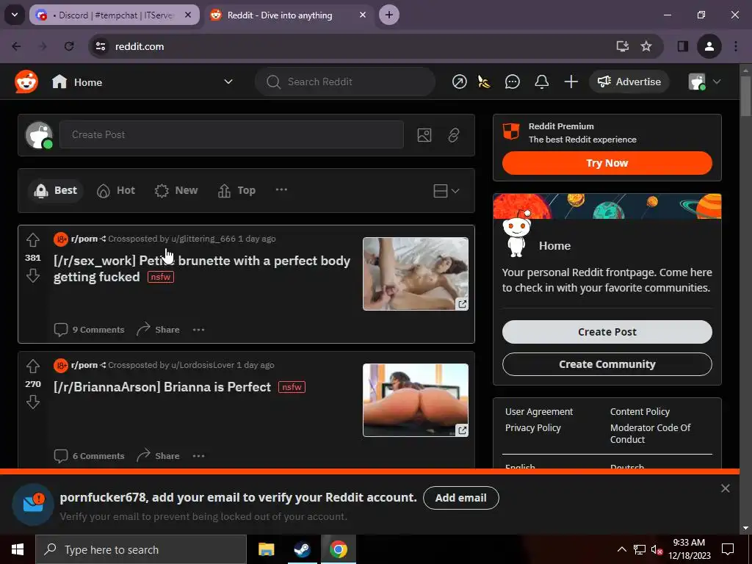
Task: Focus the Search Reddit field
Action: (345, 82)
